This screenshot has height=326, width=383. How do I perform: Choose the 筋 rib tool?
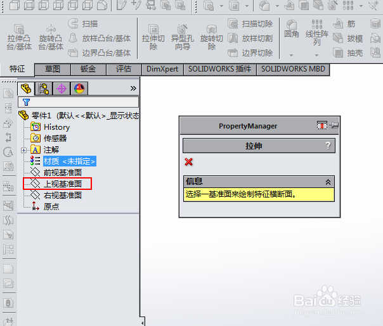344,23
